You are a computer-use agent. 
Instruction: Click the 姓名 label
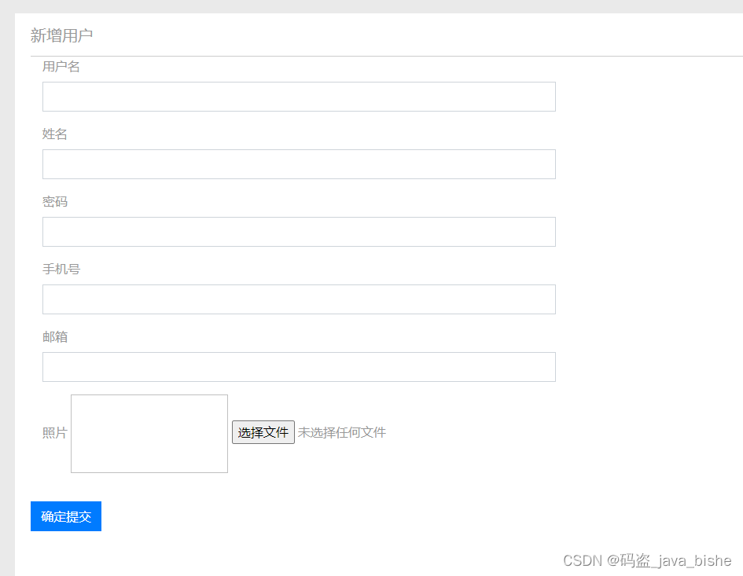pos(55,134)
